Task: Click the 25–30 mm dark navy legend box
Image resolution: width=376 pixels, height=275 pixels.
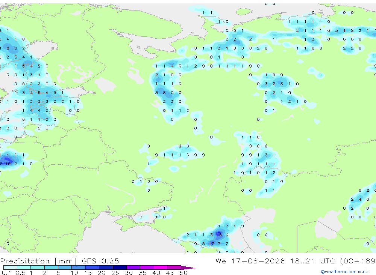Action: 120,267
